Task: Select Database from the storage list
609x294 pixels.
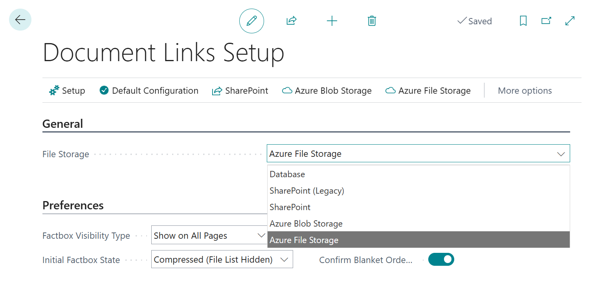Action: tap(287, 174)
